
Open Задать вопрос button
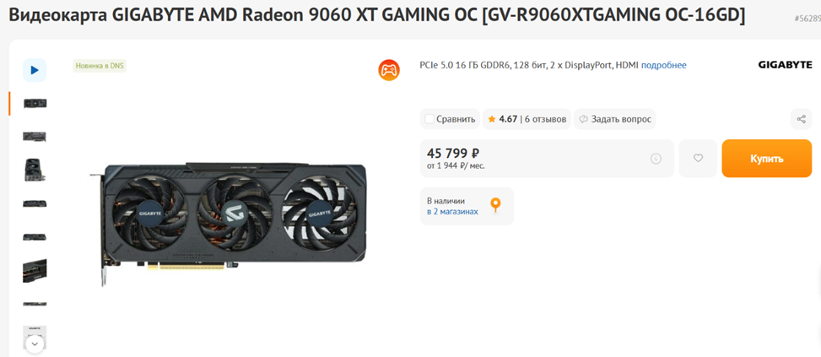click(x=615, y=119)
